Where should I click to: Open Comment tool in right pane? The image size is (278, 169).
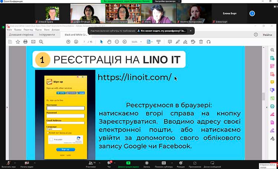272,82
